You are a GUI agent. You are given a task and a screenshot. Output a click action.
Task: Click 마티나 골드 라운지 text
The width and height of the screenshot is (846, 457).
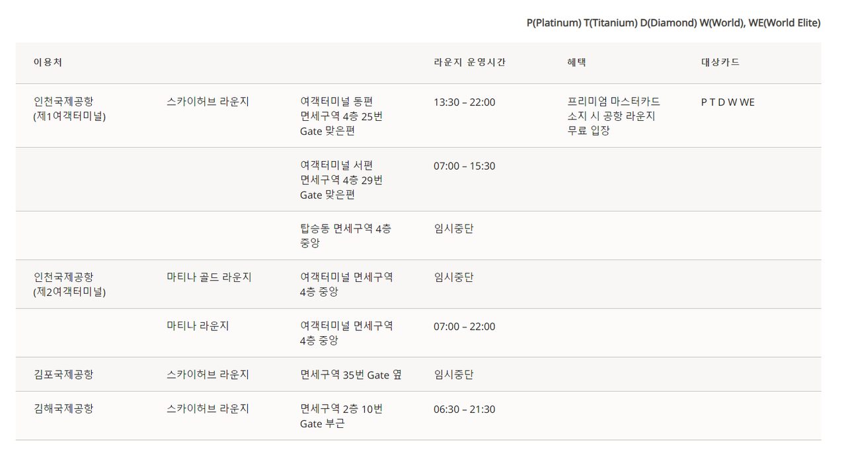click(x=209, y=277)
